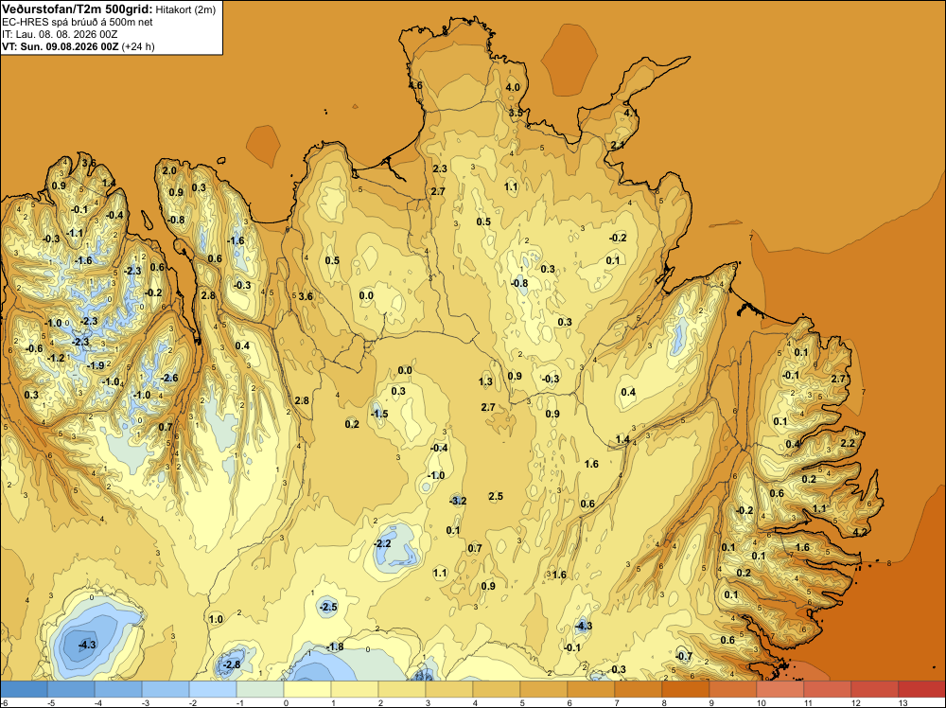The width and height of the screenshot is (946, 708).
Task: Click the 1.3 temperature value
Action: (485, 381)
